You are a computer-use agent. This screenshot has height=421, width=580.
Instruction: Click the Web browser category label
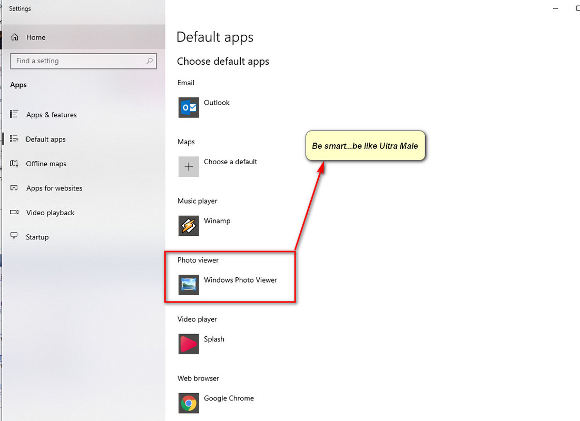(198, 378)
